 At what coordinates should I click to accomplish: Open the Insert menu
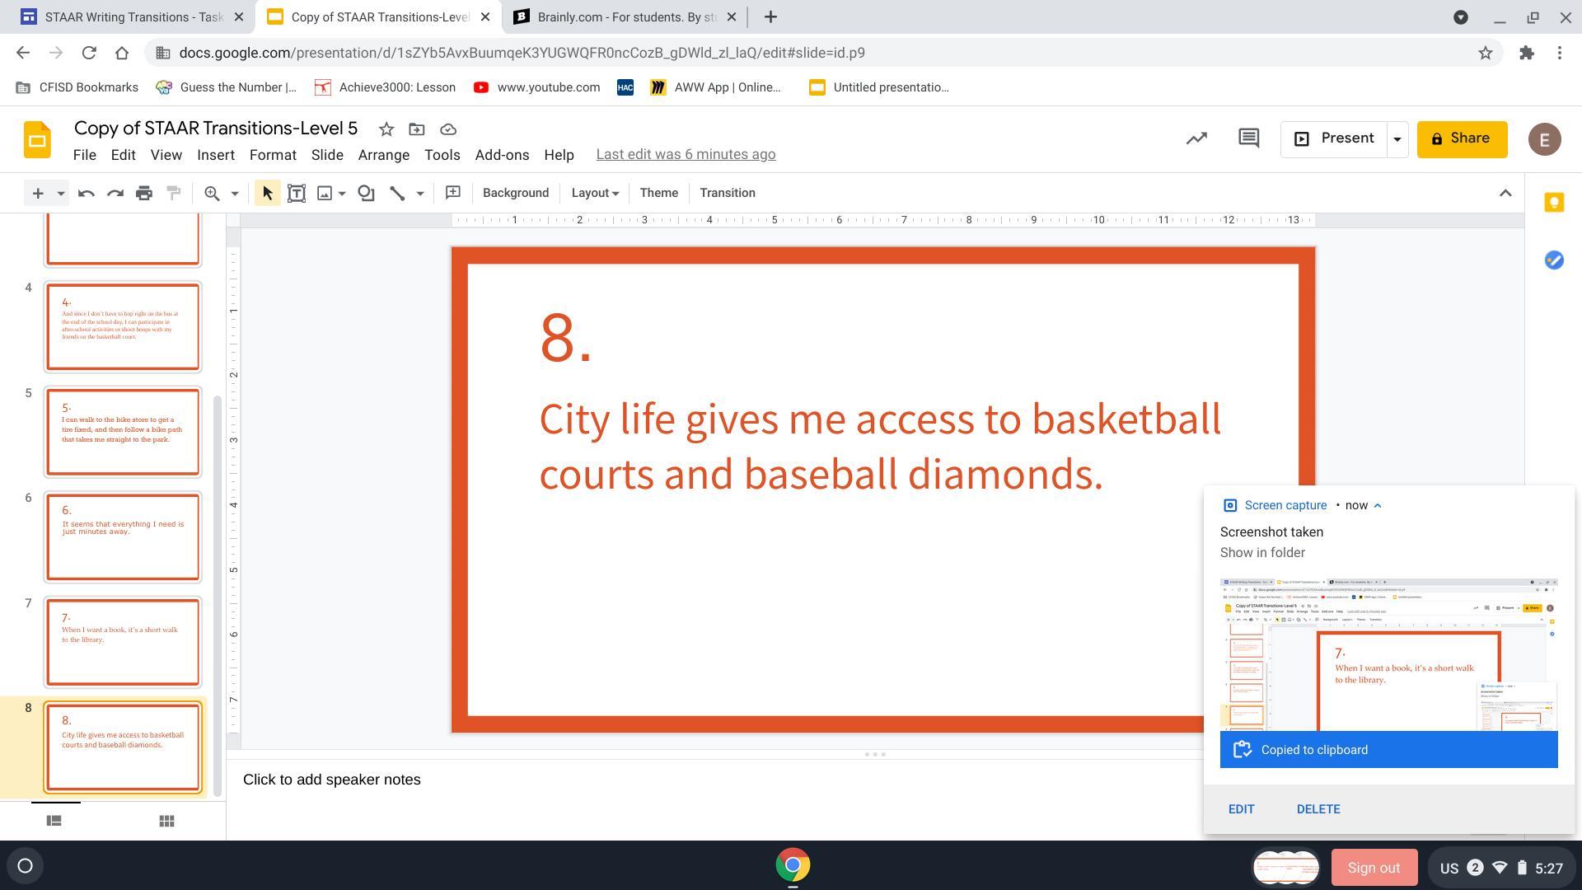pyautogui.click(x=215, y=155)
